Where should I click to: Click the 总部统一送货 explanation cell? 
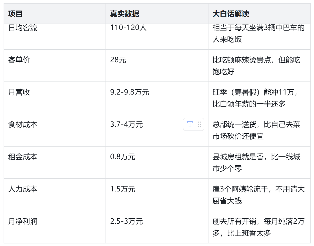coord(256,130)
